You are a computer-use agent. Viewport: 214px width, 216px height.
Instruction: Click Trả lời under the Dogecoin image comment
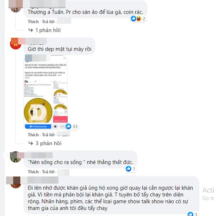click(x=48, y=135)
